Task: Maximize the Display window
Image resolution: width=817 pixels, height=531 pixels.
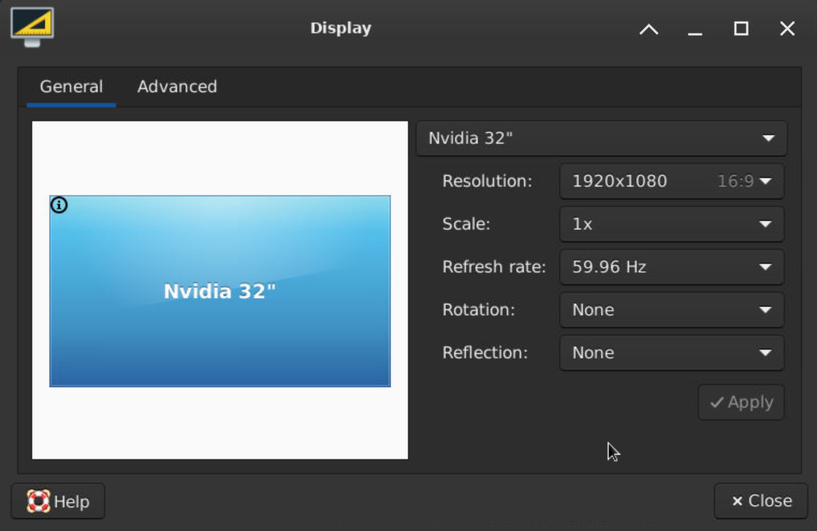Action: tap(741, 29)
